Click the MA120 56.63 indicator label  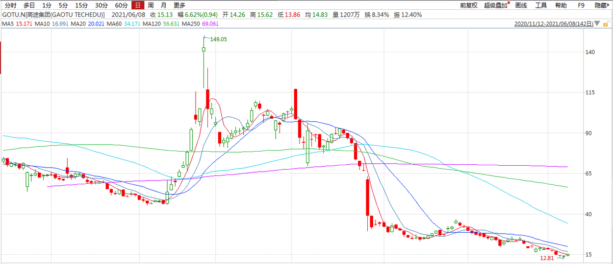(x=161, y=23)
